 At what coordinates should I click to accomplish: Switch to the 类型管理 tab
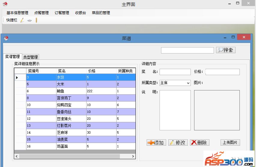tap(31, 57)
